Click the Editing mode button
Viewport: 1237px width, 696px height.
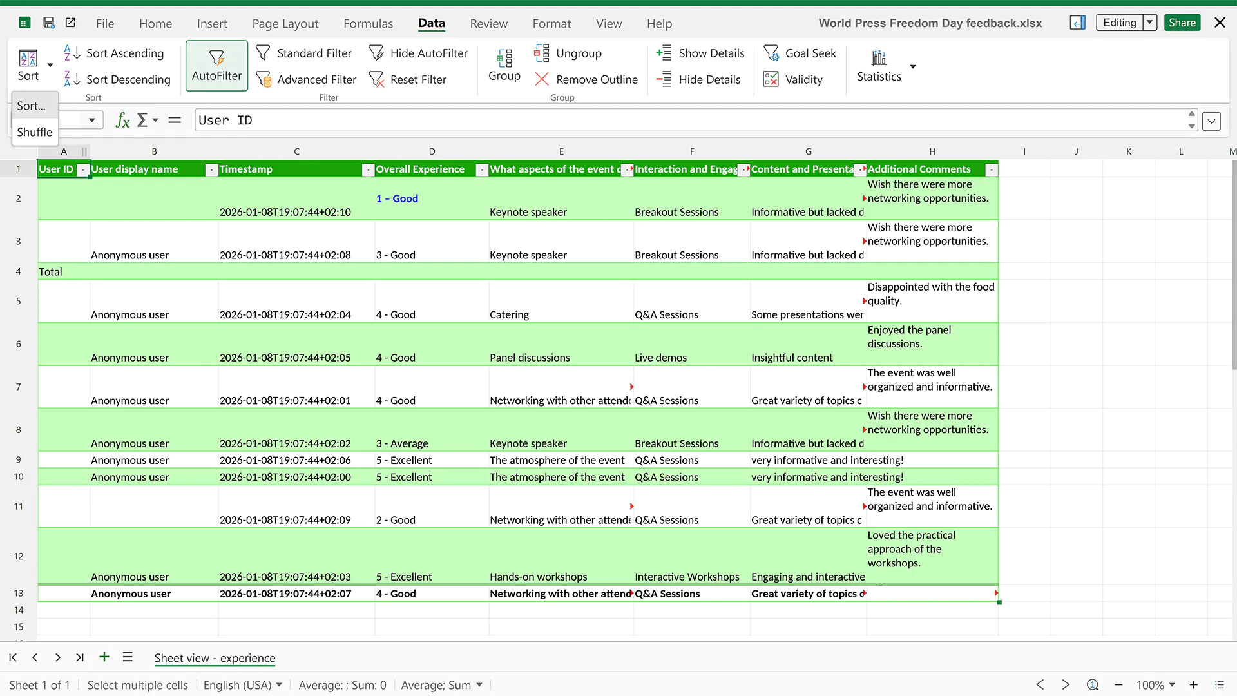point(1120,23)
